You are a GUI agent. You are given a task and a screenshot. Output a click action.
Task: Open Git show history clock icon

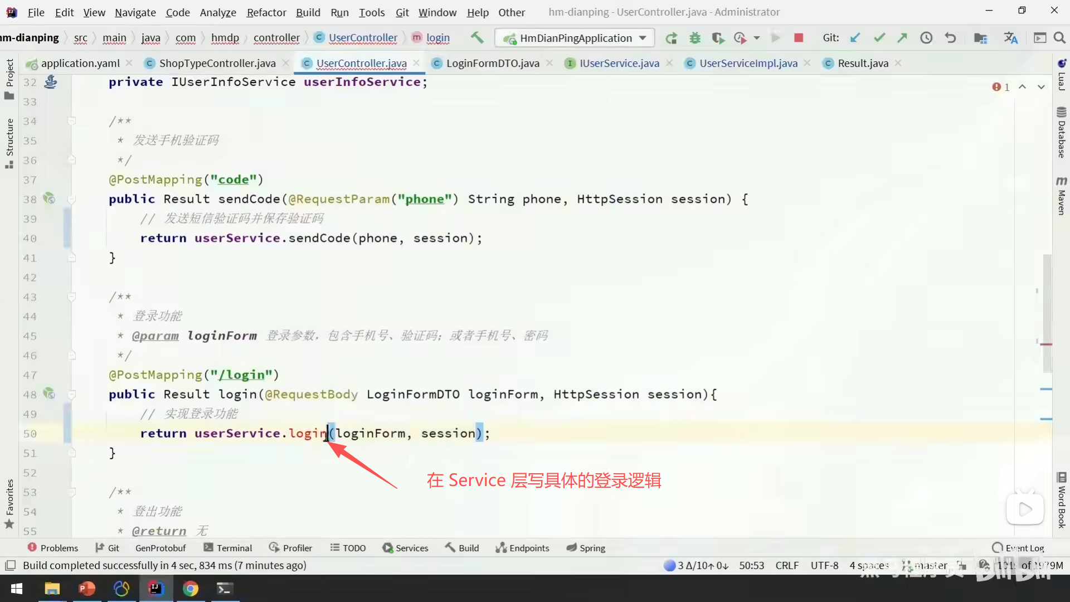926,38
